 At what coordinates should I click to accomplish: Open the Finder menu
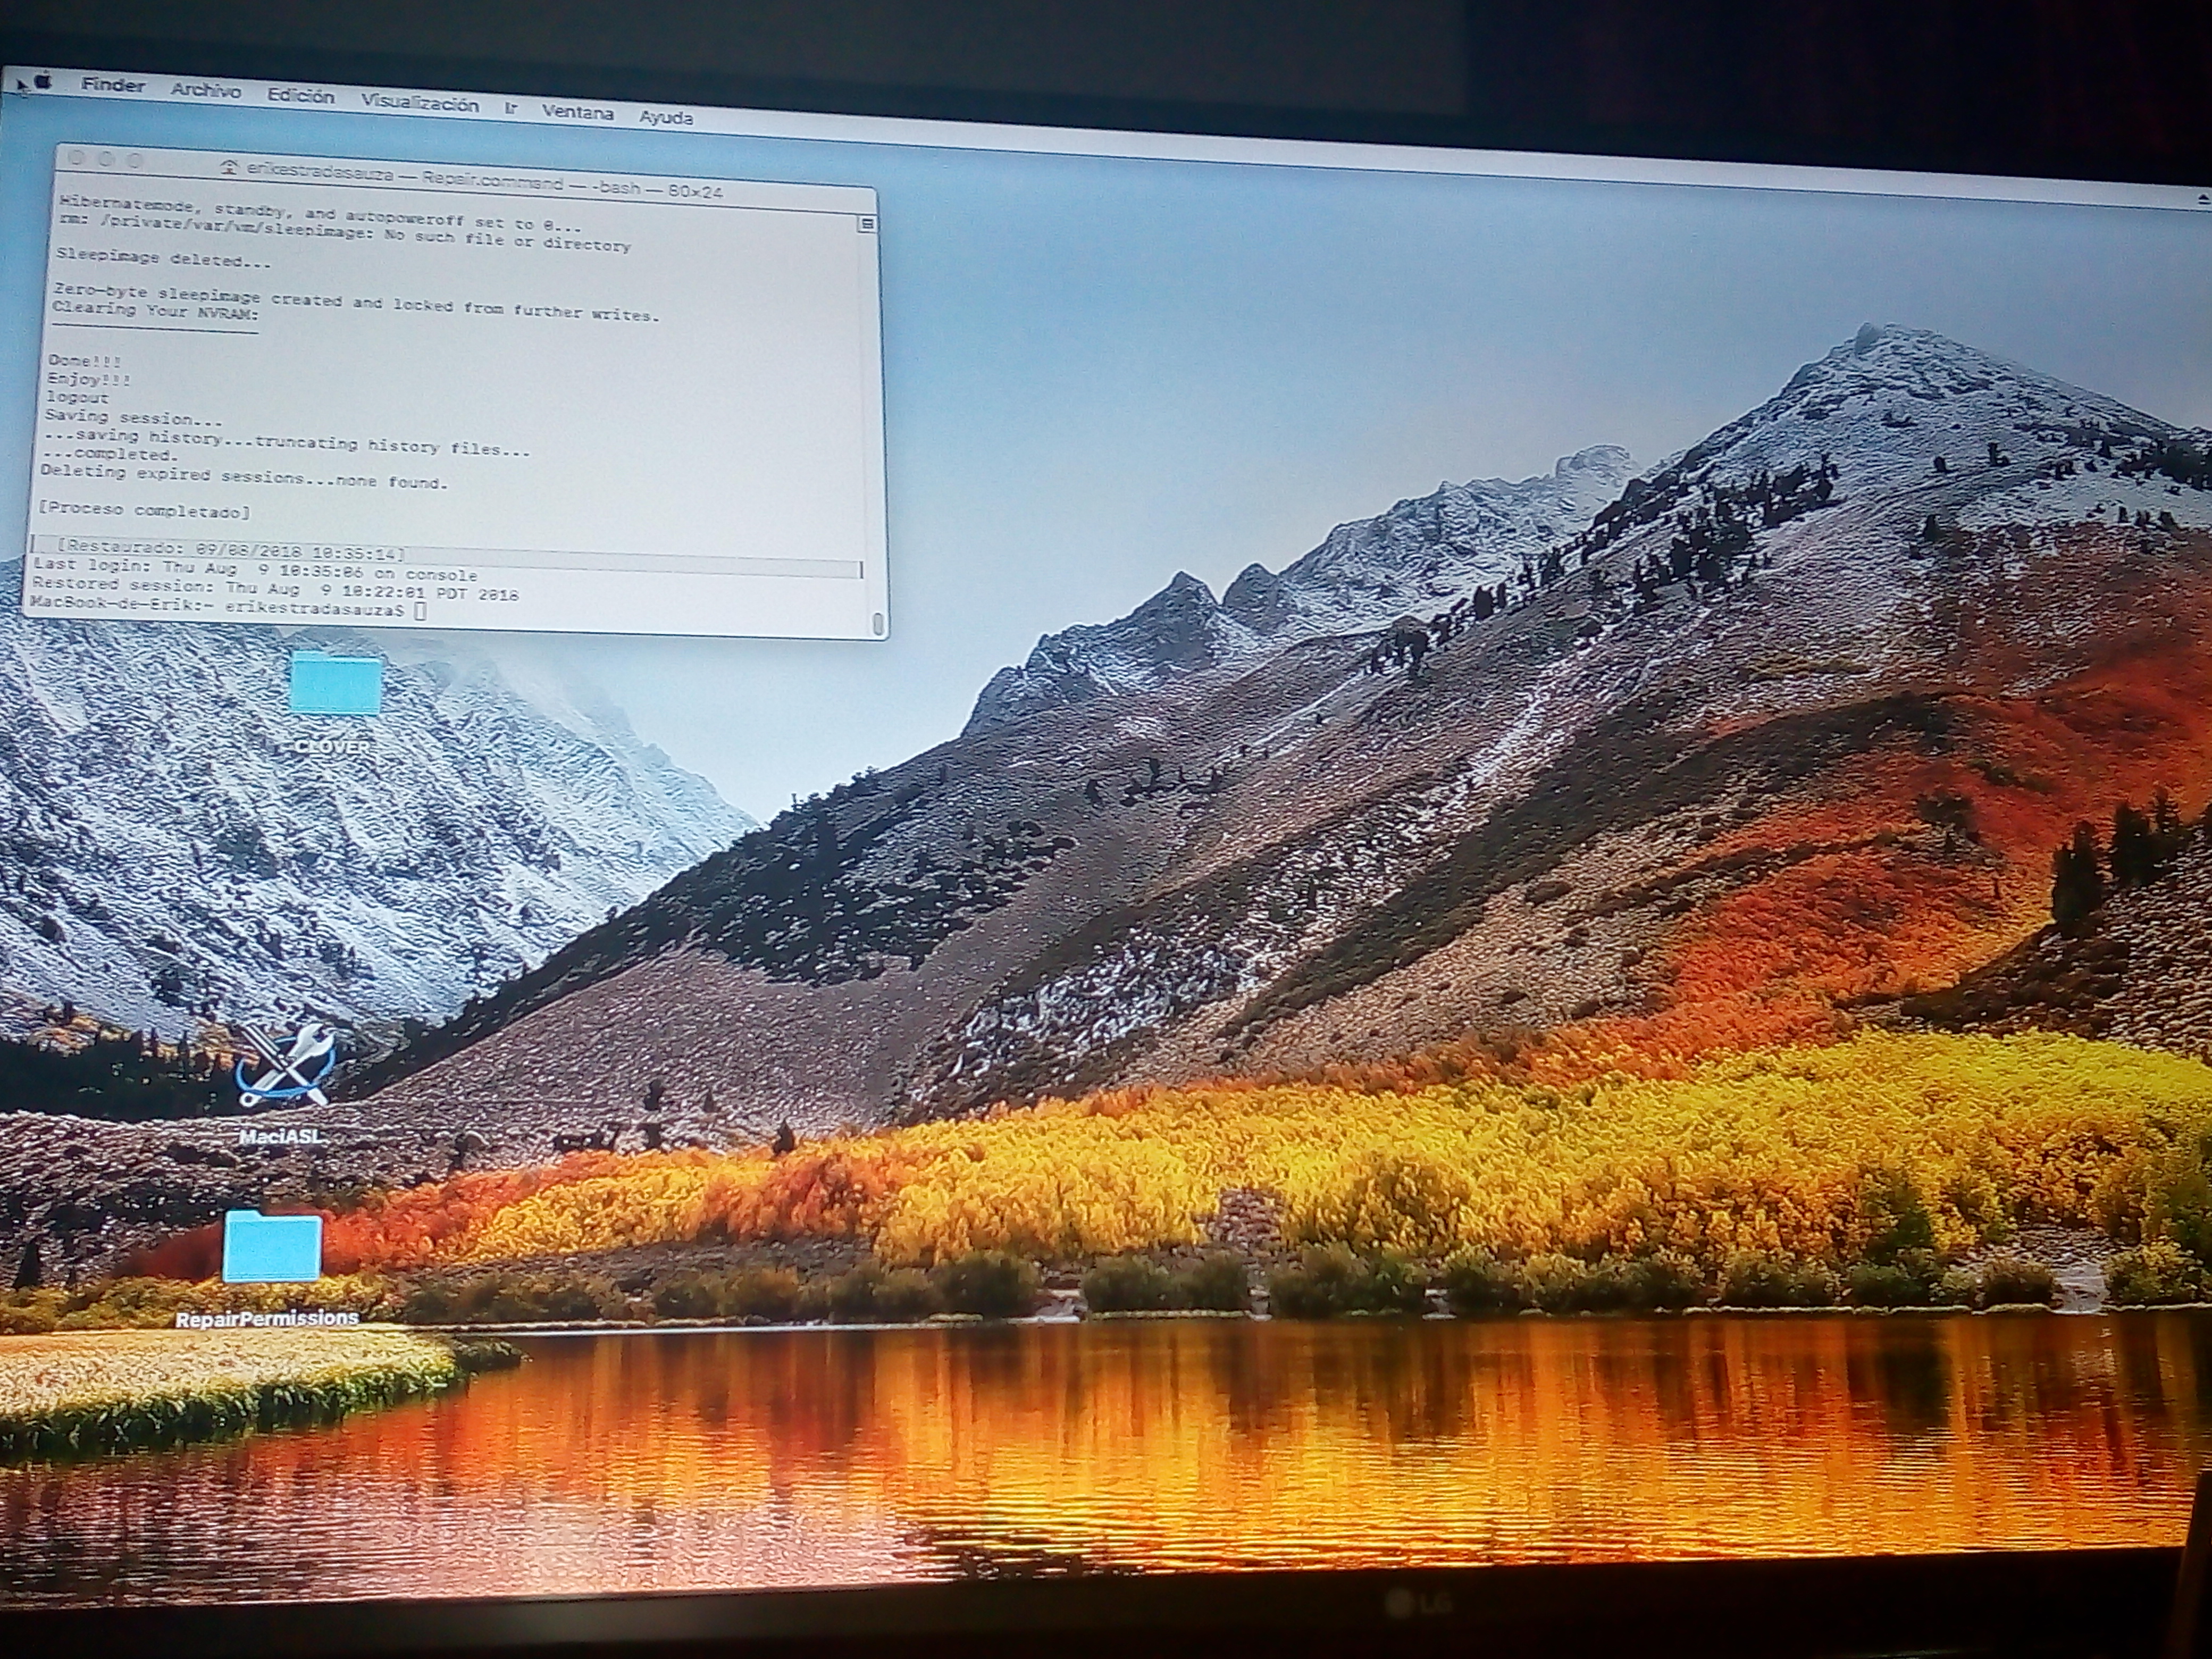pyautogui.click(x=113, y=85)
